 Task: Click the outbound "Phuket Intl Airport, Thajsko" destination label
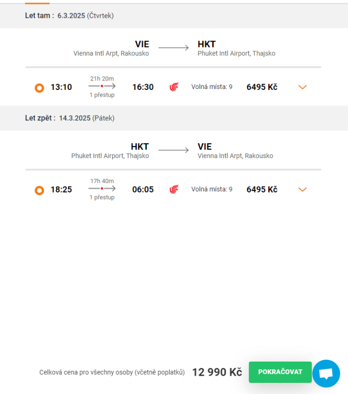pyautogui.click(x=236, y=54)
